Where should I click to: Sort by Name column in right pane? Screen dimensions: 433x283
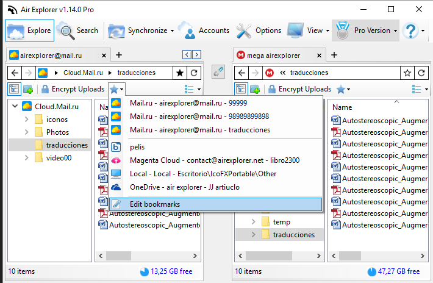coord(342,107)
